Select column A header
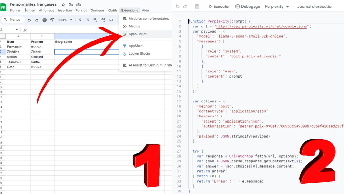344x194 pixels. [x=18, y=36]
